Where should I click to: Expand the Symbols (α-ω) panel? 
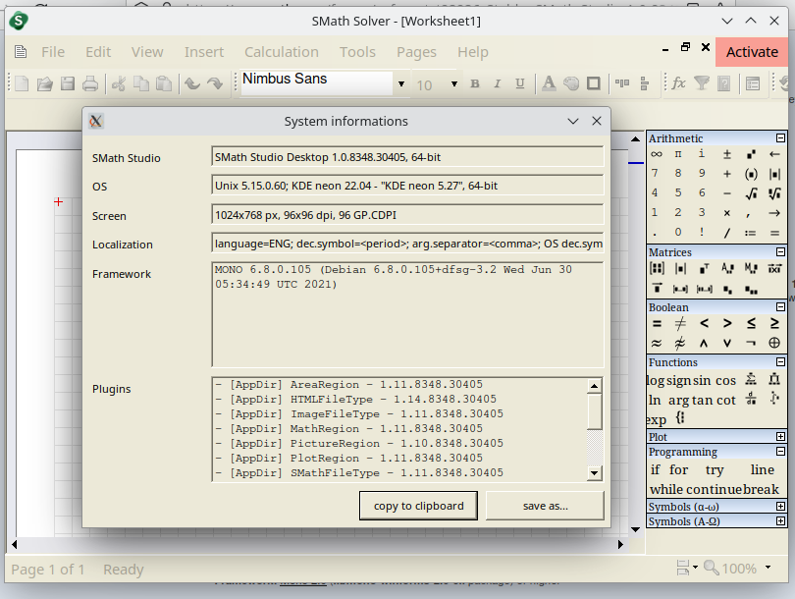tap(780, 507)
